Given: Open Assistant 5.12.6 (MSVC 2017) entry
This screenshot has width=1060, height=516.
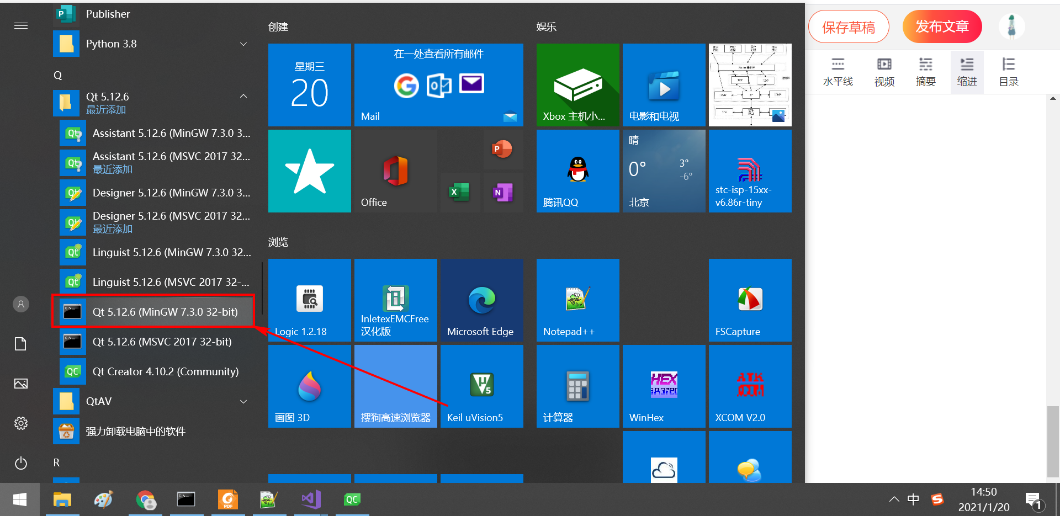Looking at the screenshot, I should click(153, 163).
